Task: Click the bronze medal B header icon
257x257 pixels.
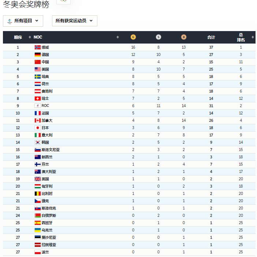Action: click(x=184, y=37)
